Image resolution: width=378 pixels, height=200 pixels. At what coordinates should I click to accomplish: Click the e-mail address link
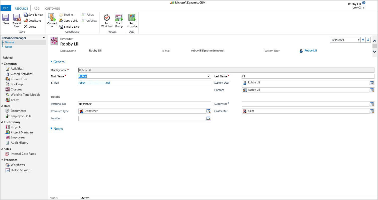[94, 83]
